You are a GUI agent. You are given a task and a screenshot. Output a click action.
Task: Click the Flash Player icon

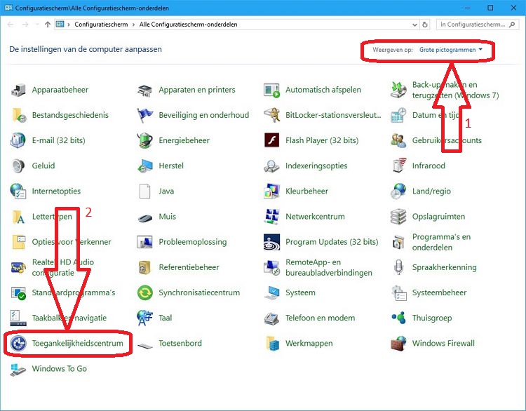(x=271, y=140)
